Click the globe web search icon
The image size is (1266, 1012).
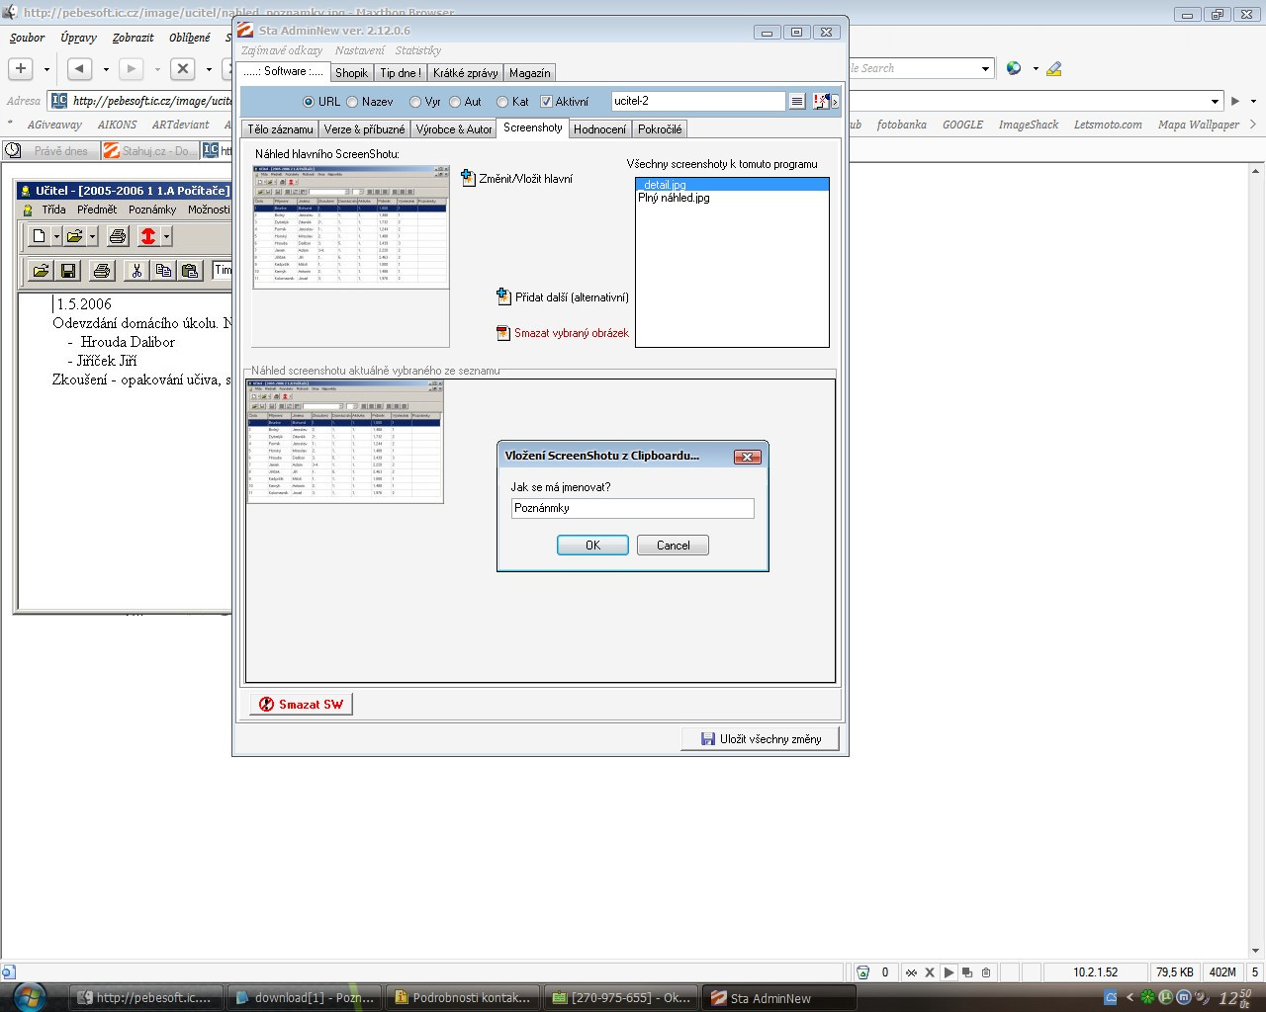pos(1014,68)
